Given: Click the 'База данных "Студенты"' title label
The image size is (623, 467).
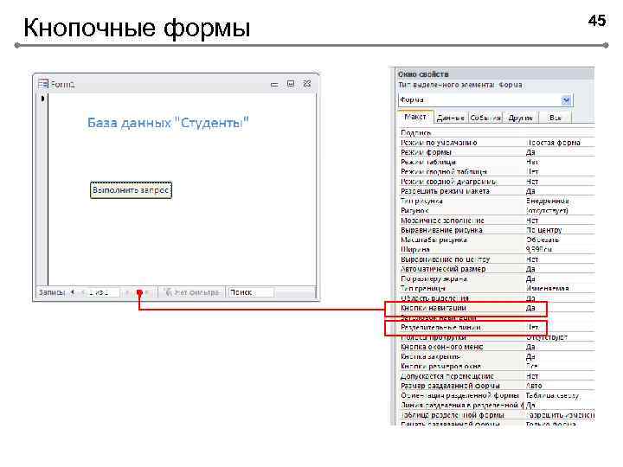Looking at the screenshot, I should pos(168,123).
